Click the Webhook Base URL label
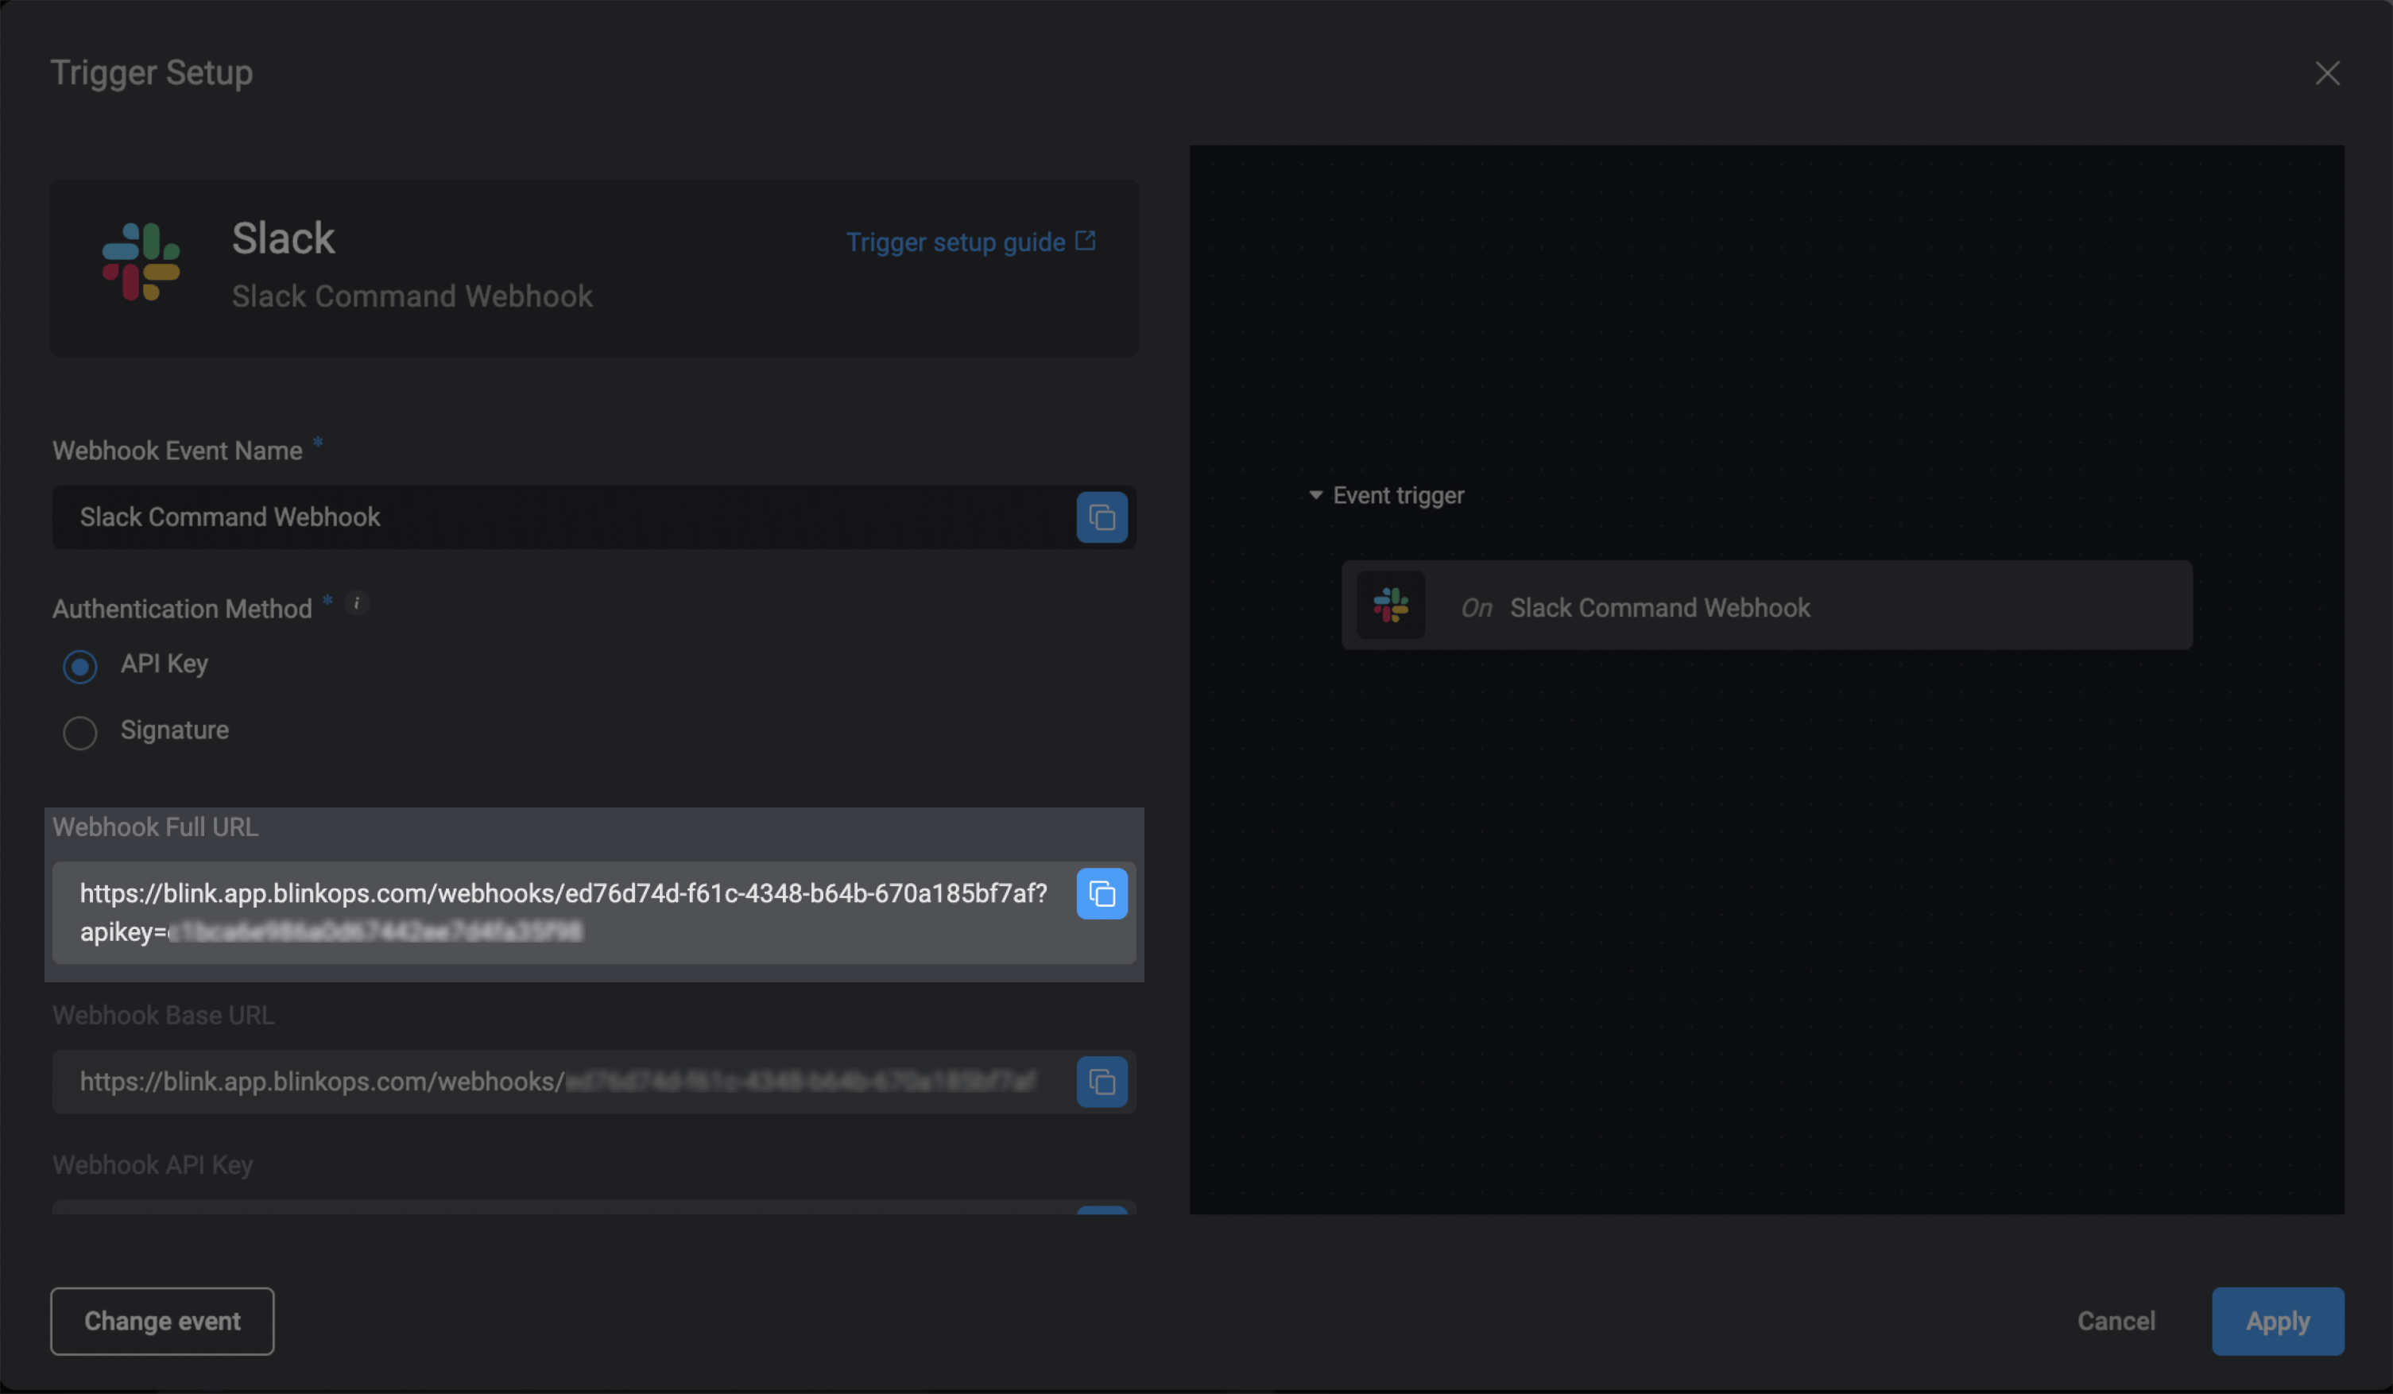Viewport: 2393px width, 1394px height. click(164, 1015)
